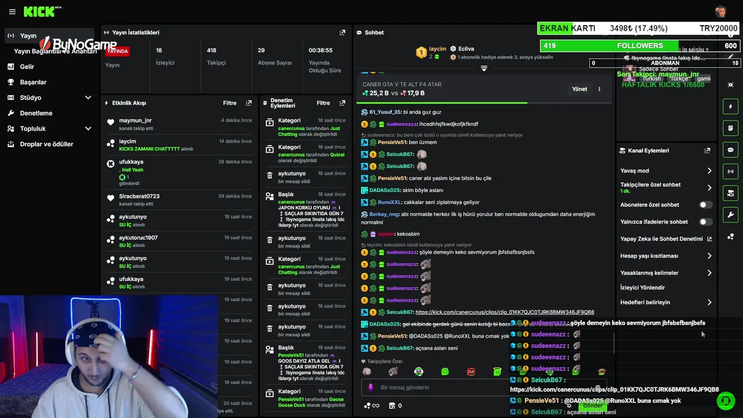Toggle Yalnızca ifadelerle sohbet switch
The image size is (743, 418).
[705, 222]
